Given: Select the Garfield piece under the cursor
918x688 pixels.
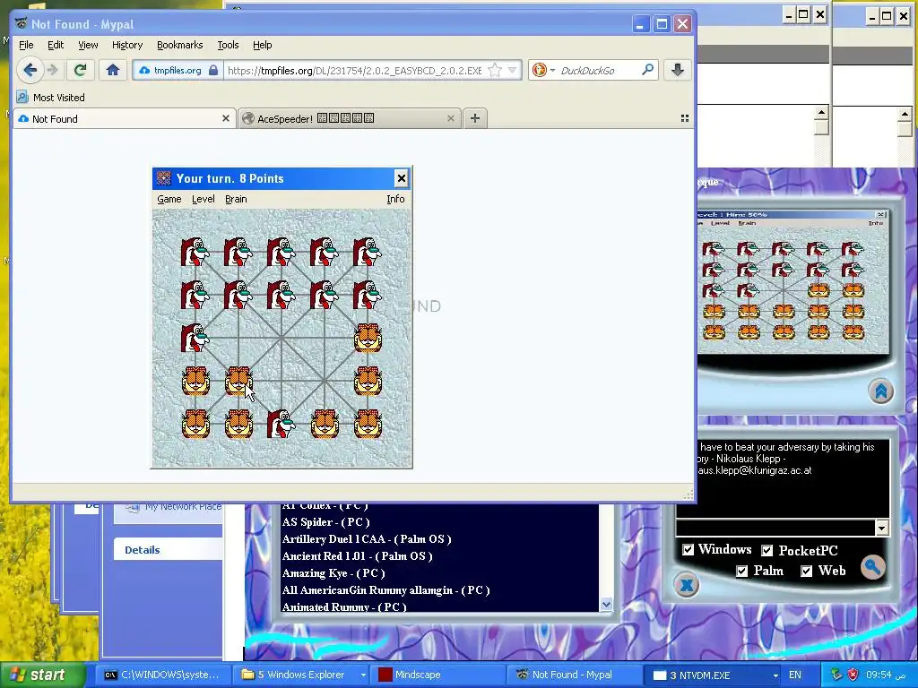Looking at the screenshot, I should (238, 381).
